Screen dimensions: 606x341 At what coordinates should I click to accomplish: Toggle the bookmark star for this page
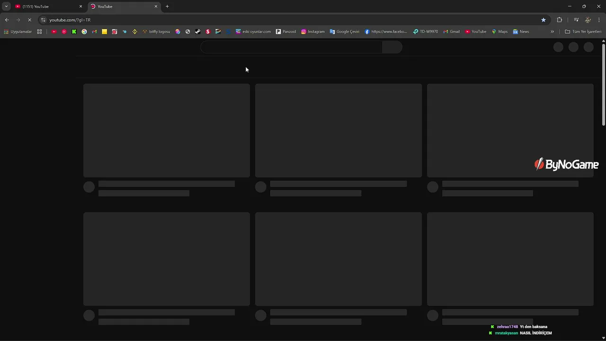click(x=544, y=20)
